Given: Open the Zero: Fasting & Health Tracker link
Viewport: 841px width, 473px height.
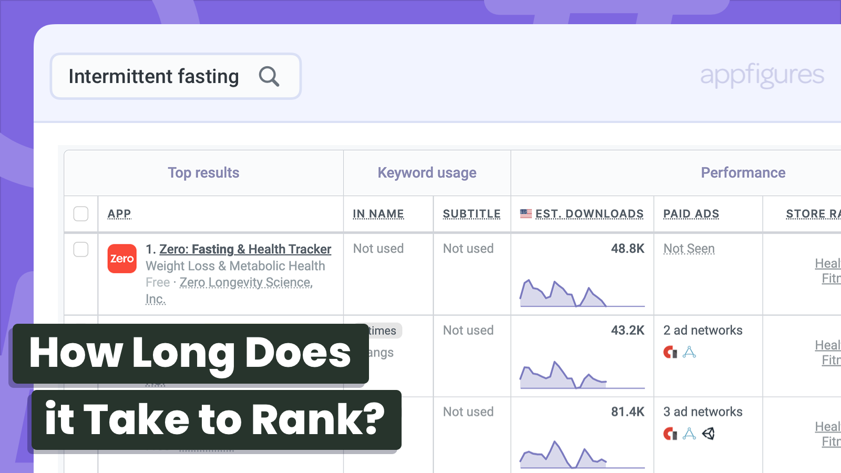Looking at the screenshot, I should pyautogui.click(x=245, y=249).
